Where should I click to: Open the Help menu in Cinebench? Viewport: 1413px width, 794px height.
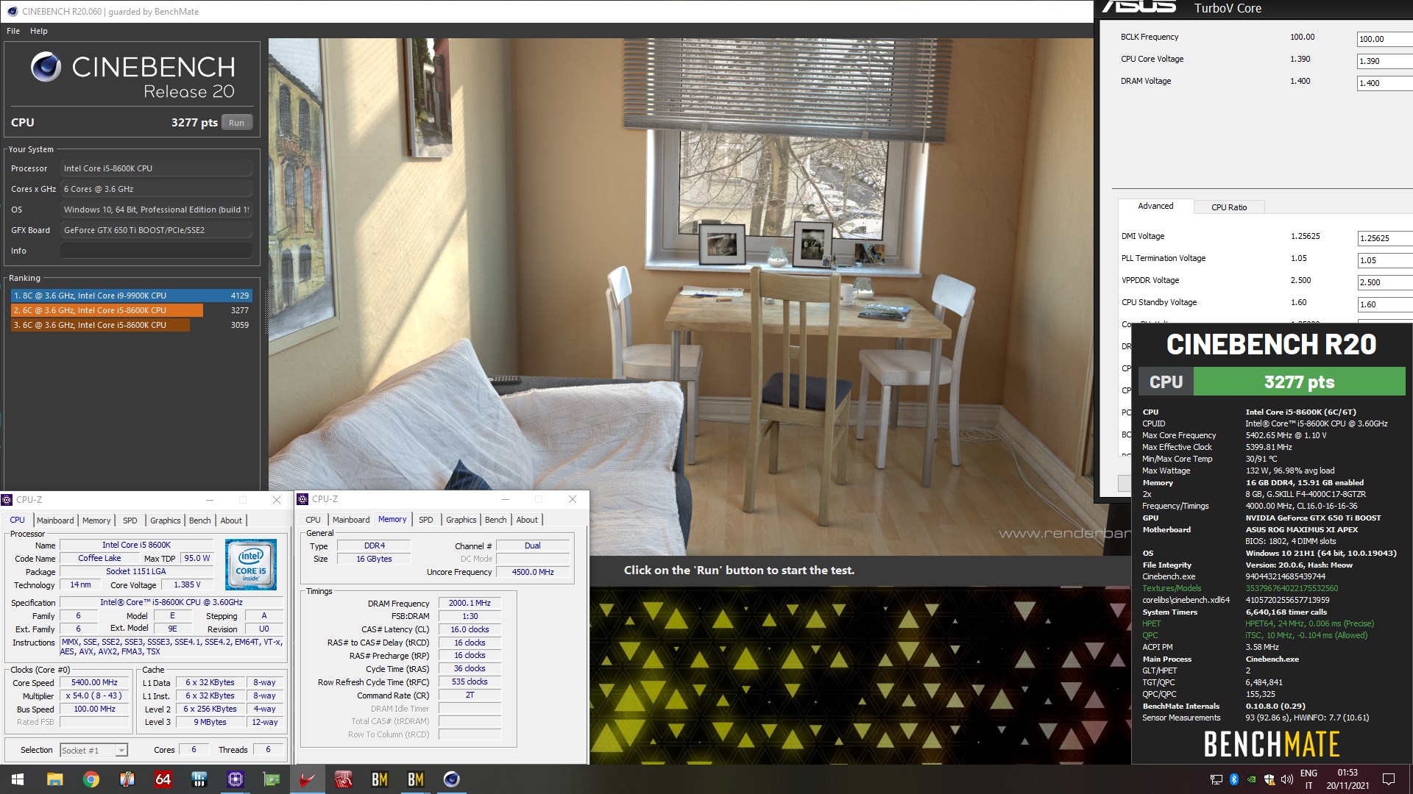[39, 31]
